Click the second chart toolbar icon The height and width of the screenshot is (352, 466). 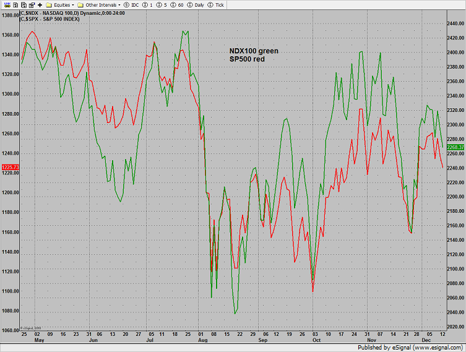(15, 5)
